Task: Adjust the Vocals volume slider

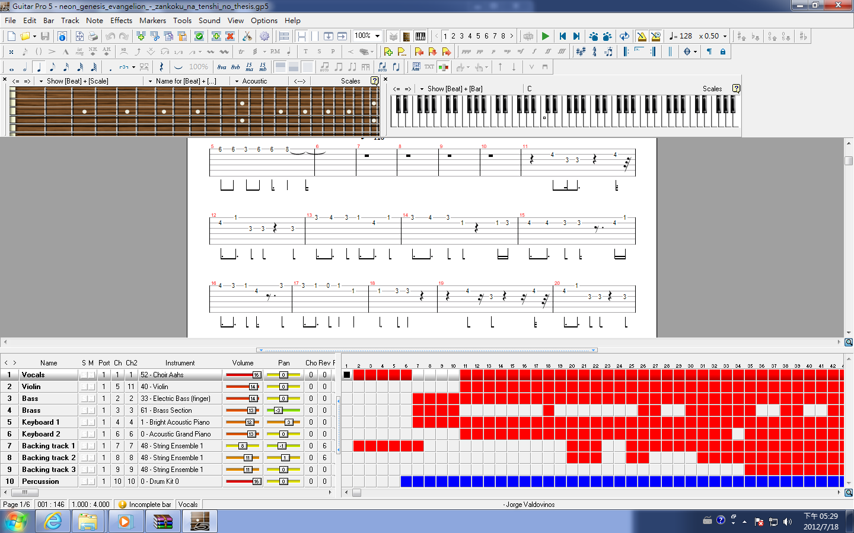Action: pos(243,375)
